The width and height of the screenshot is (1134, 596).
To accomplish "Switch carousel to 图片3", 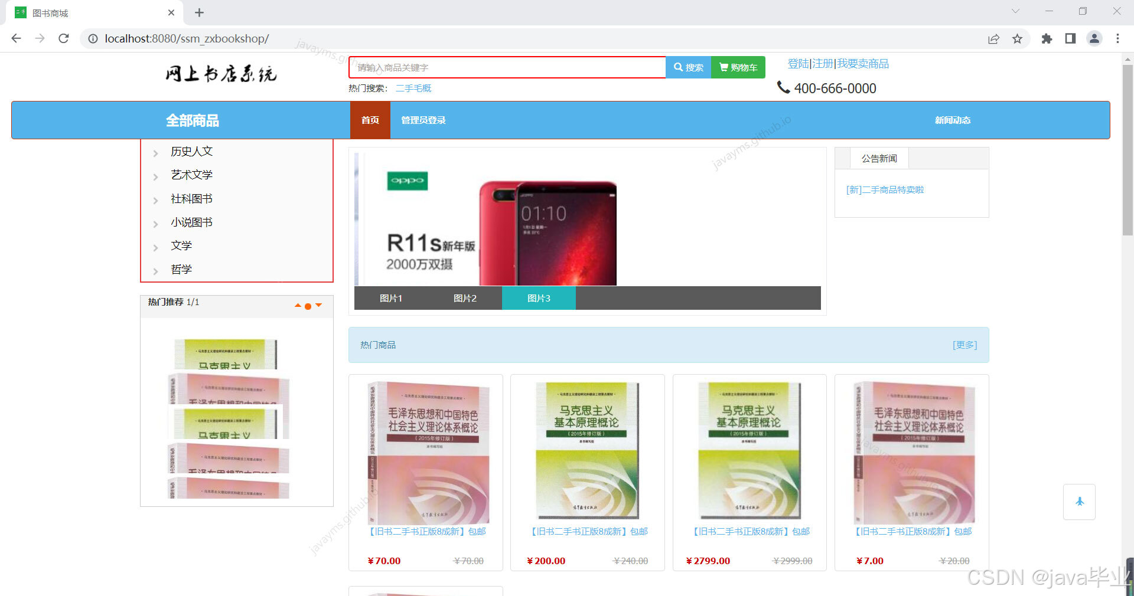I will (539, 298).
